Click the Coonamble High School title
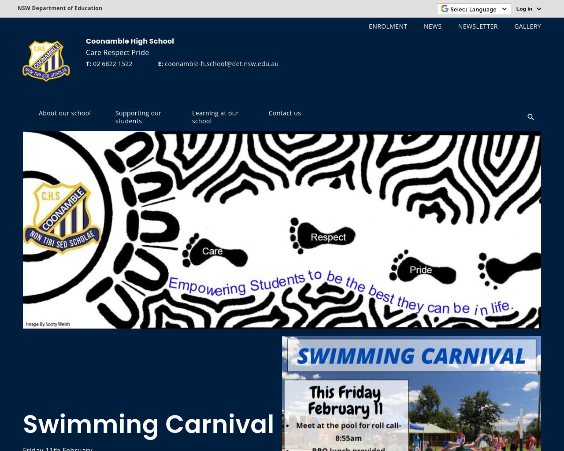 click(130, 41)
